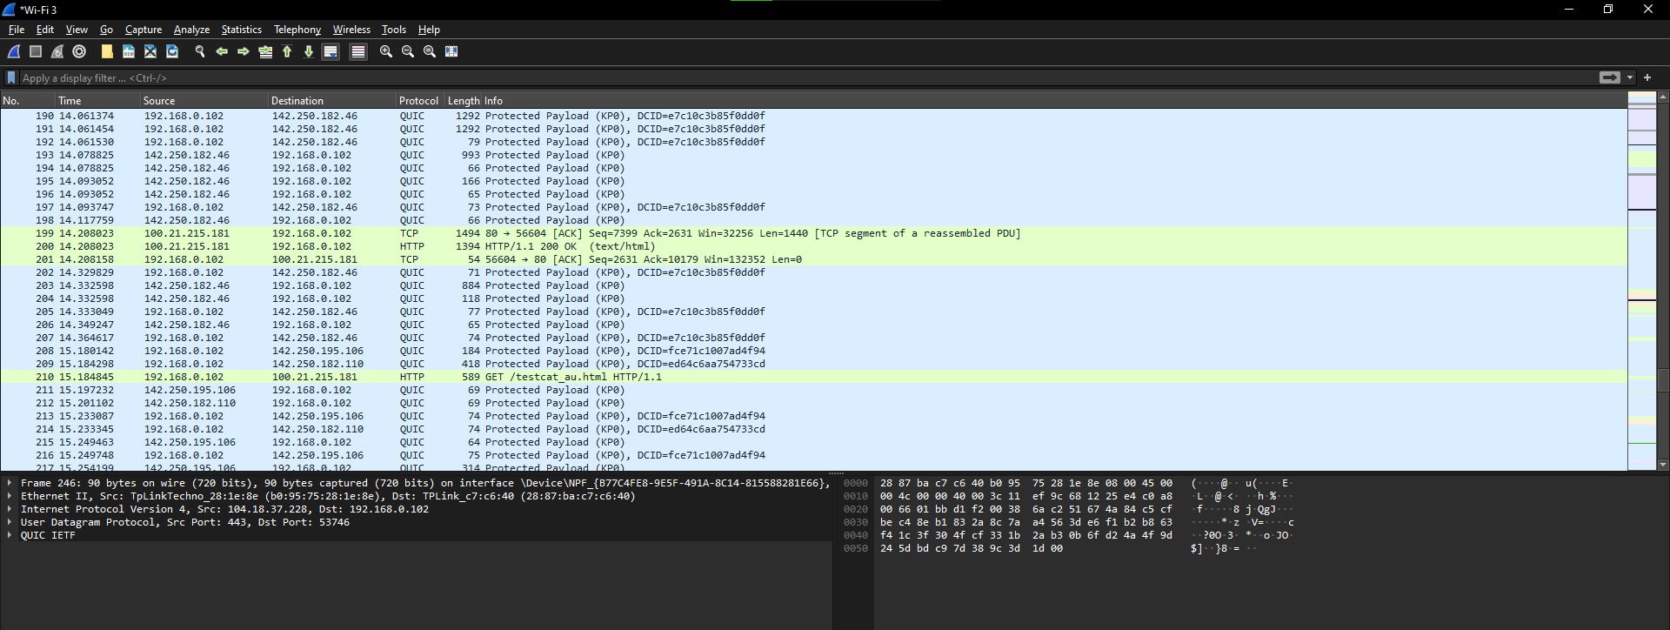Open the Edit menu

tap(45, 30)
